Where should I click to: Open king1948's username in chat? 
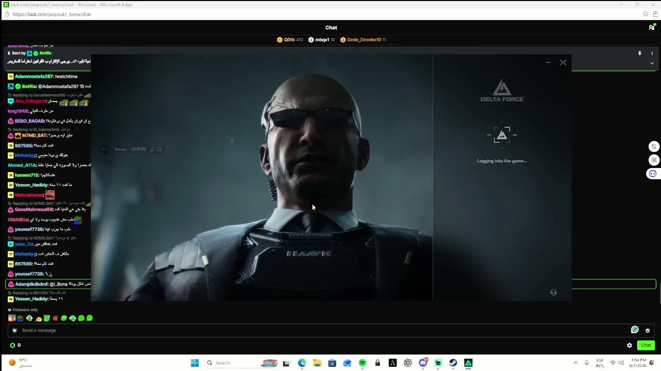[18, 111]
